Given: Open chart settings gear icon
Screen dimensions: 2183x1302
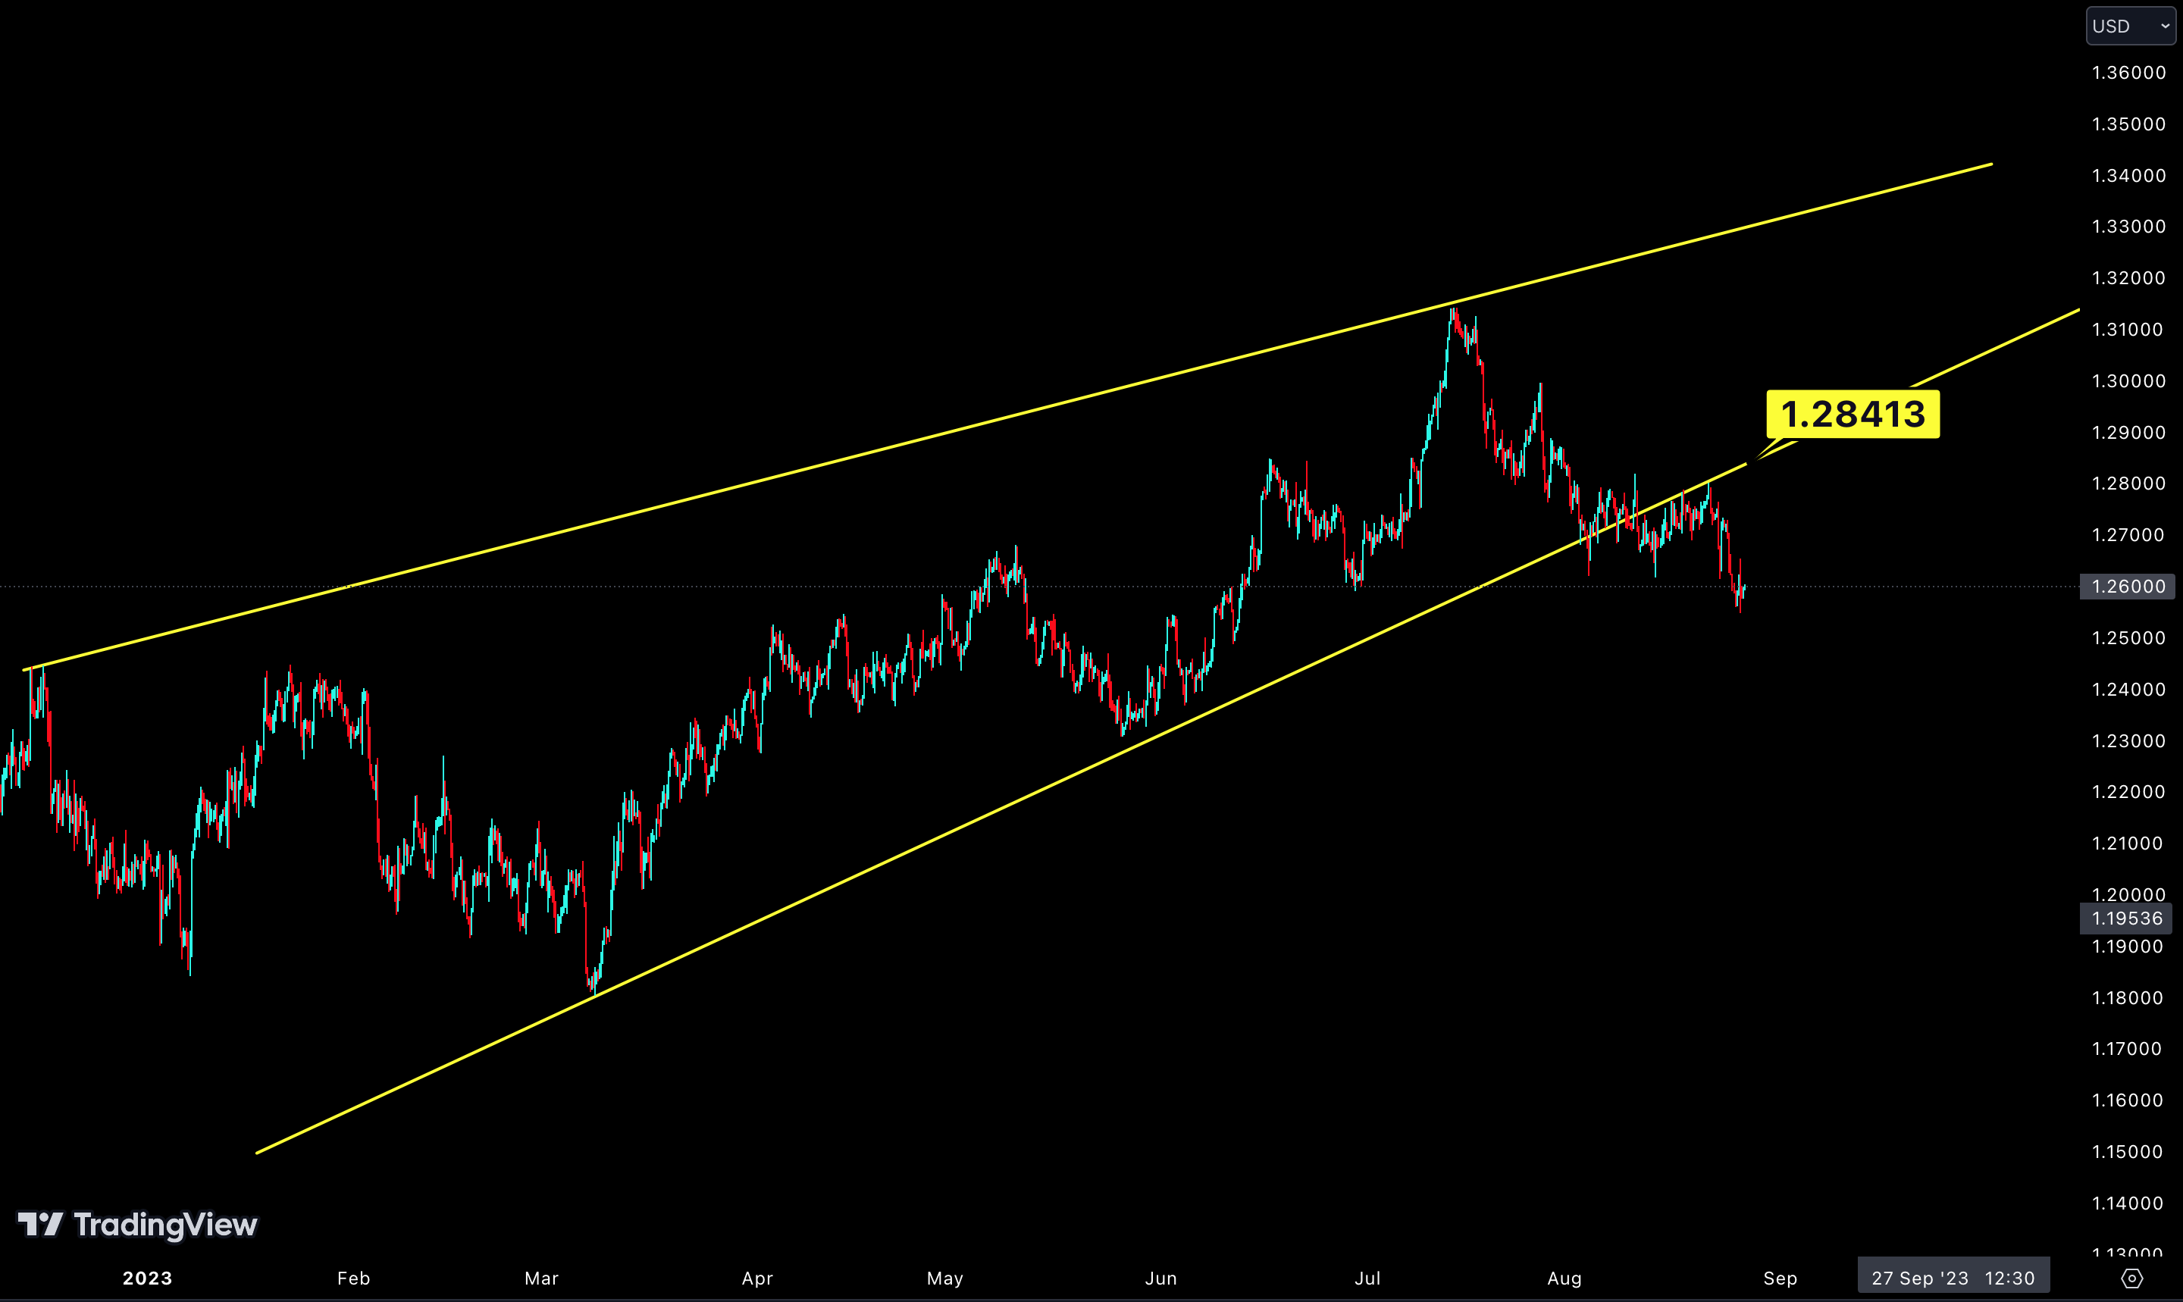Looking at the screenshot, I should tap(2132, 1279).
